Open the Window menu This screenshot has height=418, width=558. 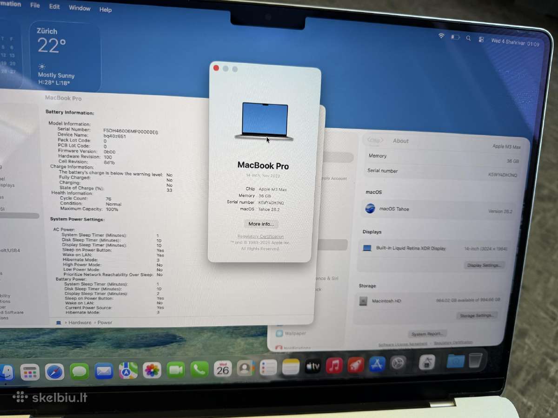[x=80, y=8]
